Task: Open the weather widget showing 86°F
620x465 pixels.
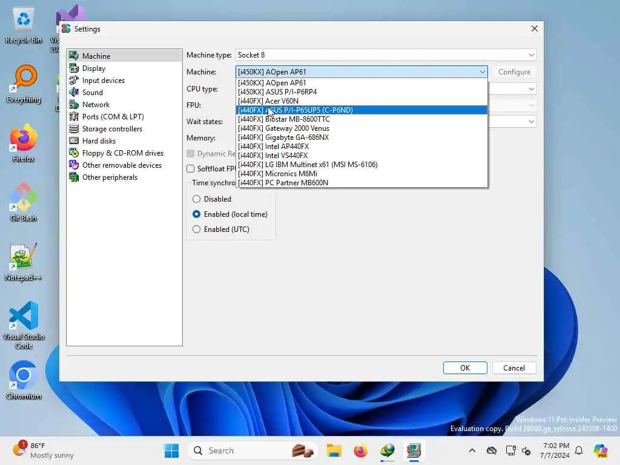Action: click(43, 450)
